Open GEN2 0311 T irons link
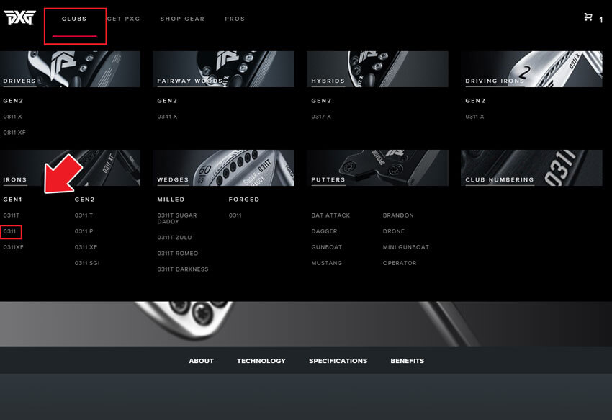 pos(84,215)
